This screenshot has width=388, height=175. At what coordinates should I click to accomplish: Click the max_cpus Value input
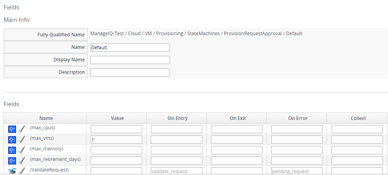tap(116, 129)
